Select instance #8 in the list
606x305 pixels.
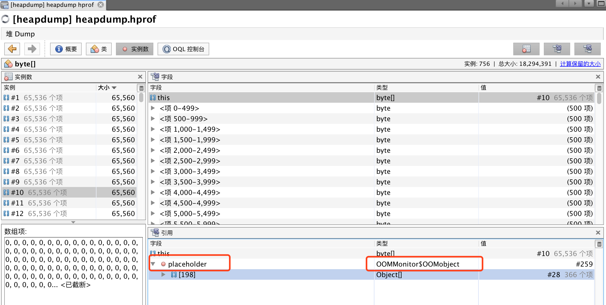(70, 171)
